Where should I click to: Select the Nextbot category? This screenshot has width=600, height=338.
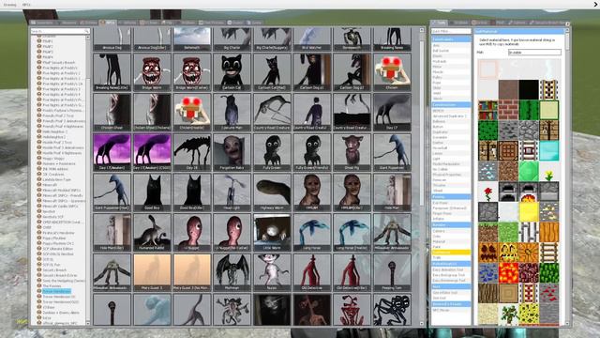pyautogui.click(x=49, y=211)
